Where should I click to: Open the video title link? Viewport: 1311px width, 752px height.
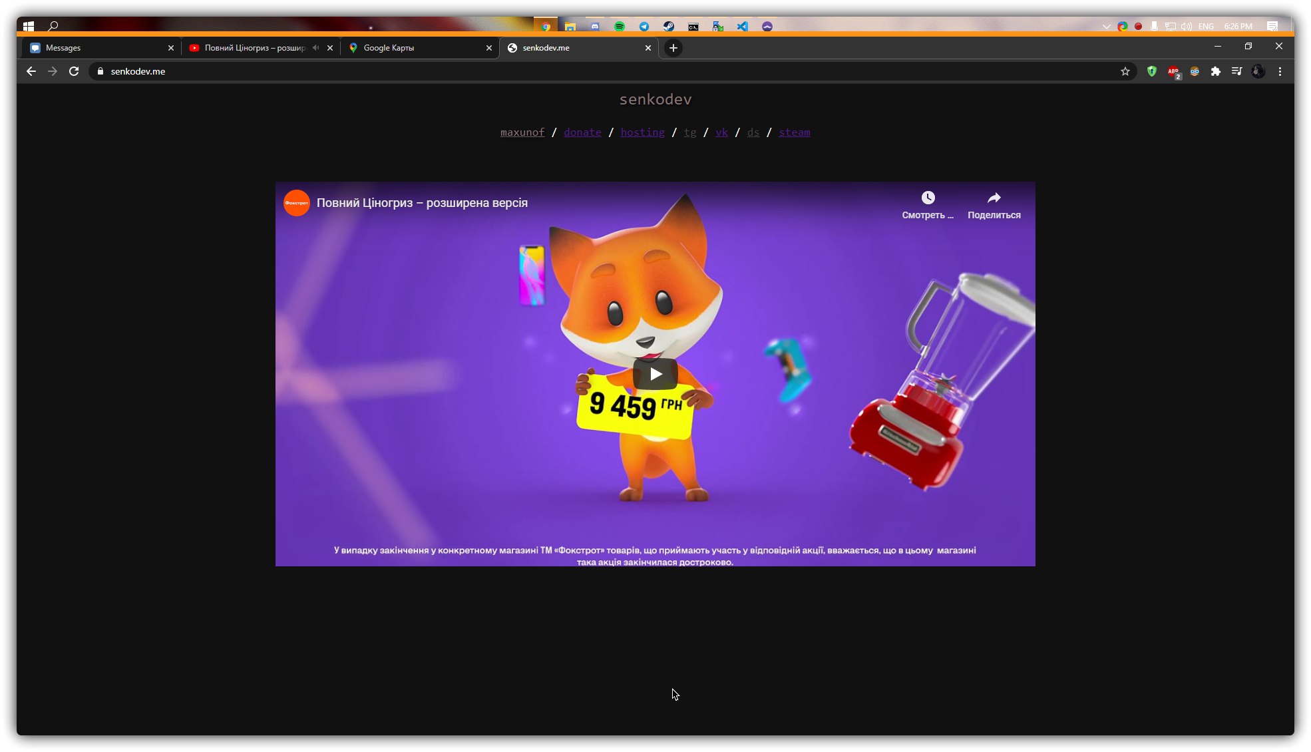click(422, 203)
